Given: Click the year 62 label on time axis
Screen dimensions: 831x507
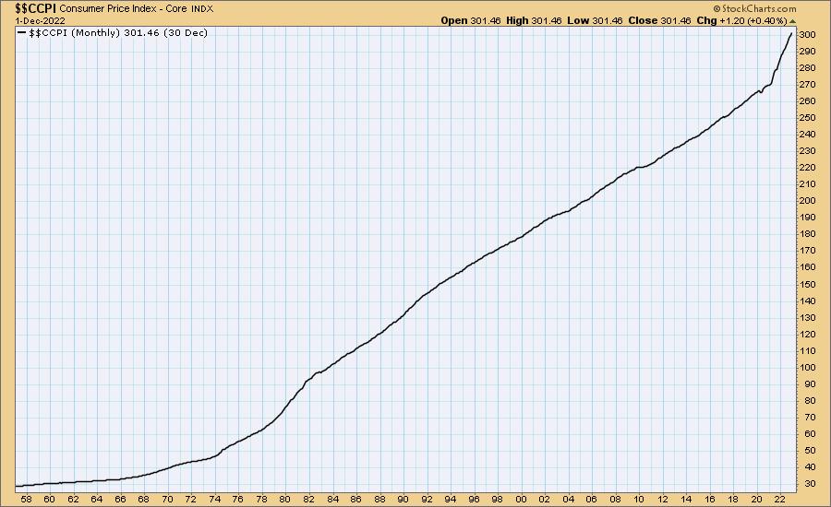Looking at the screenshot, I should pyautogui.click(x=73, y=499).
